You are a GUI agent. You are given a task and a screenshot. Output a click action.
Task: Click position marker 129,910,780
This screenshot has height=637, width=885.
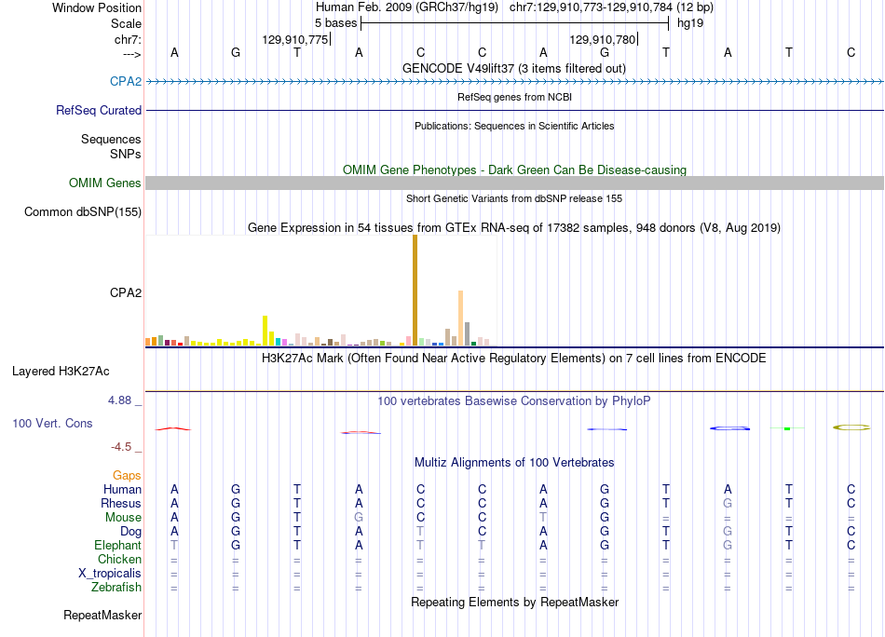(x=602, y=39)
